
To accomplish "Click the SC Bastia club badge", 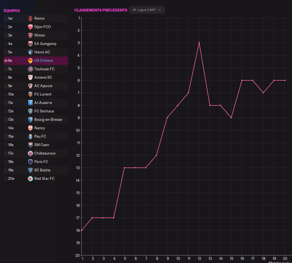I will coord(30,170).
